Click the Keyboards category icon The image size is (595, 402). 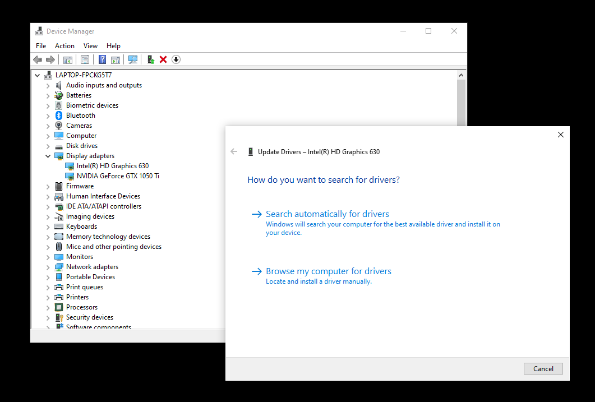(x=59, y=227)
